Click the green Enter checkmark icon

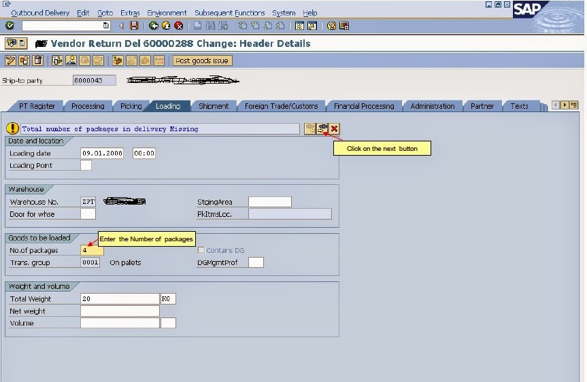point(10,26)
